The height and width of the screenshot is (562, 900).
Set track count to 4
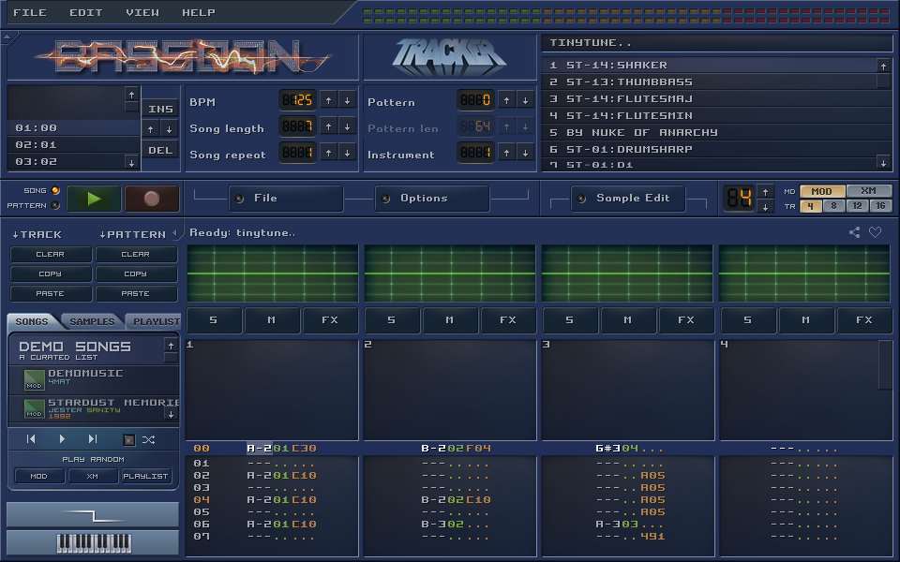[810, 206]
